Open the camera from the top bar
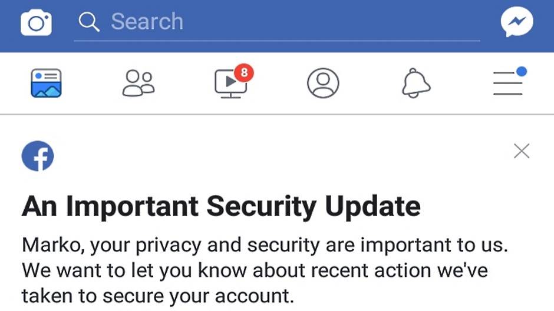Image resolution: width=554 pixels, height=311 pixels. pyautogui.click(x=36, y=23)
